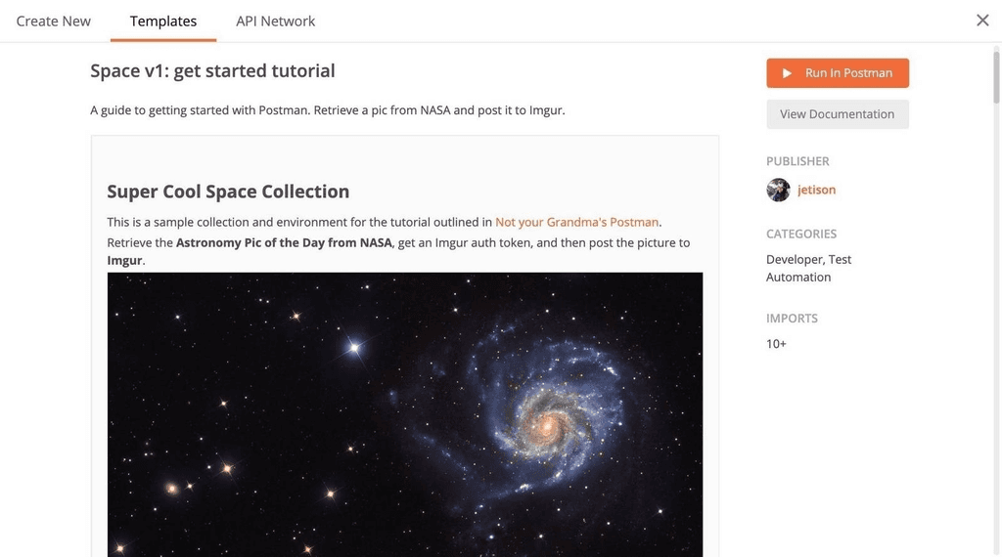The height and width of the screenshot is (557, 1002).
Task: Click the CATEGORIES section label
Action: (x=801, y=234)
